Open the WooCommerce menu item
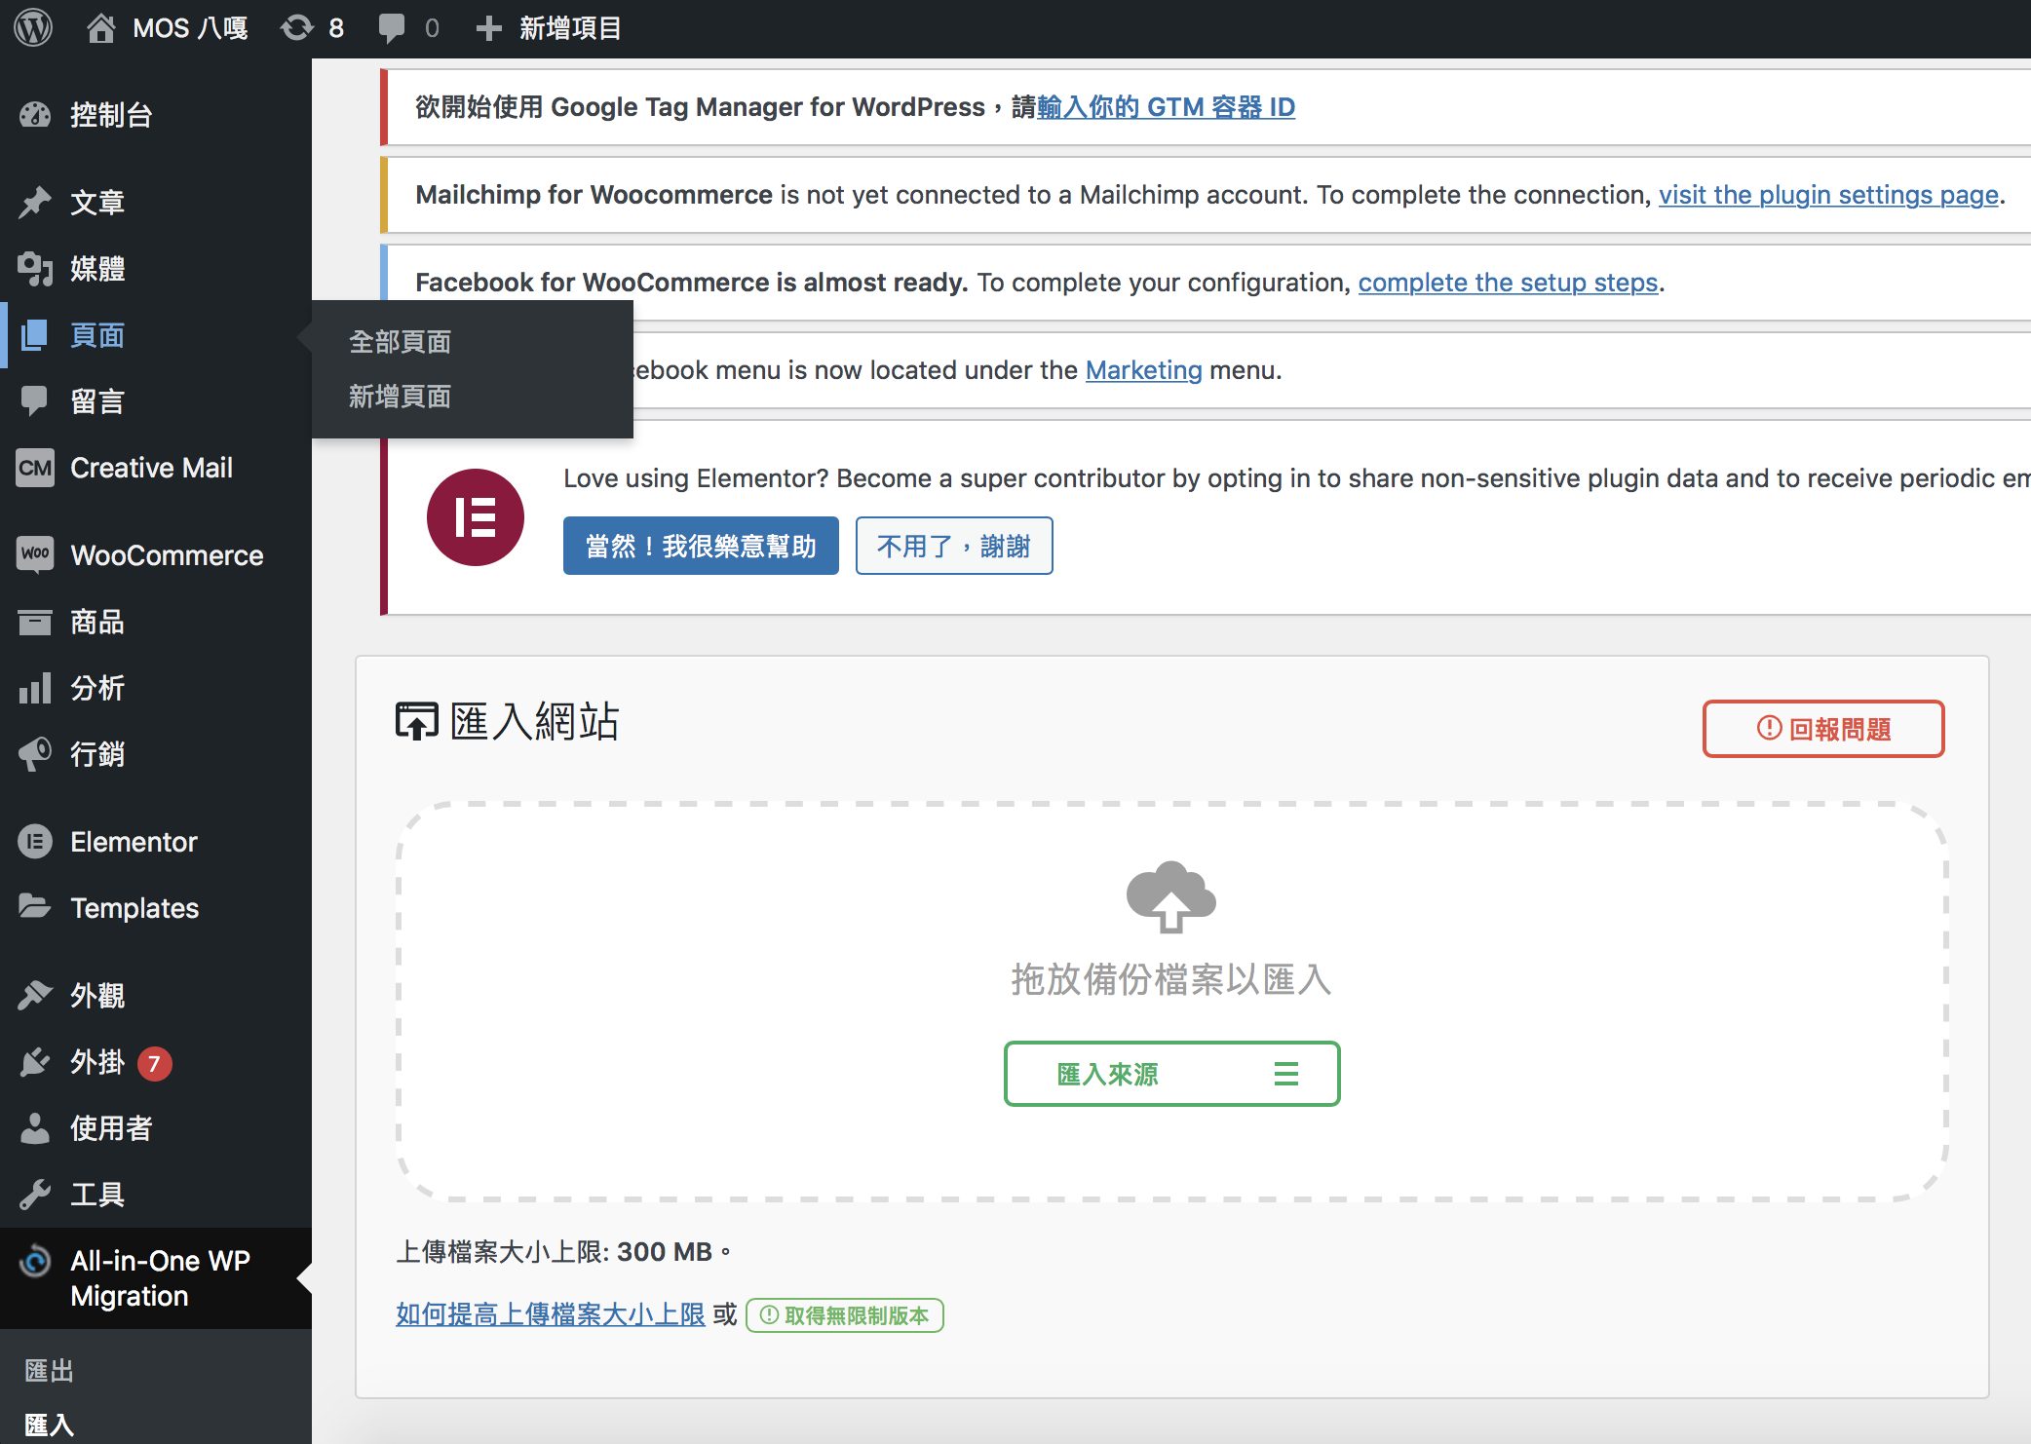 click(166, 555)
